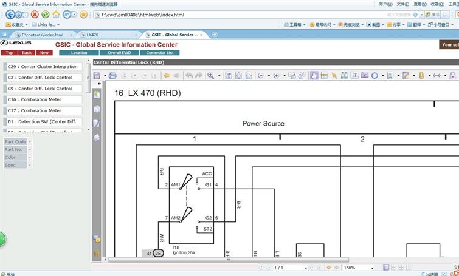Viewport: 459px width, 276px height.
Task: Click the Actual Size page icon
Action: click(x=229, y=76)
